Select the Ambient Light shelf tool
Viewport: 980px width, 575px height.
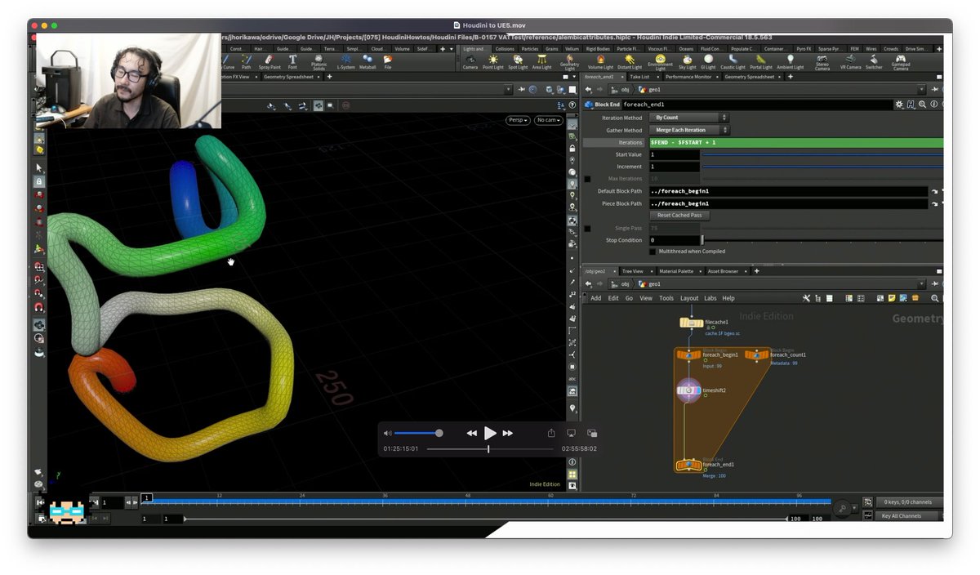click(790, 61)
